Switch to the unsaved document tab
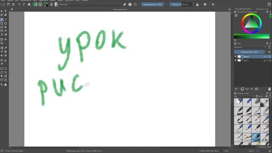 point(121,9)
